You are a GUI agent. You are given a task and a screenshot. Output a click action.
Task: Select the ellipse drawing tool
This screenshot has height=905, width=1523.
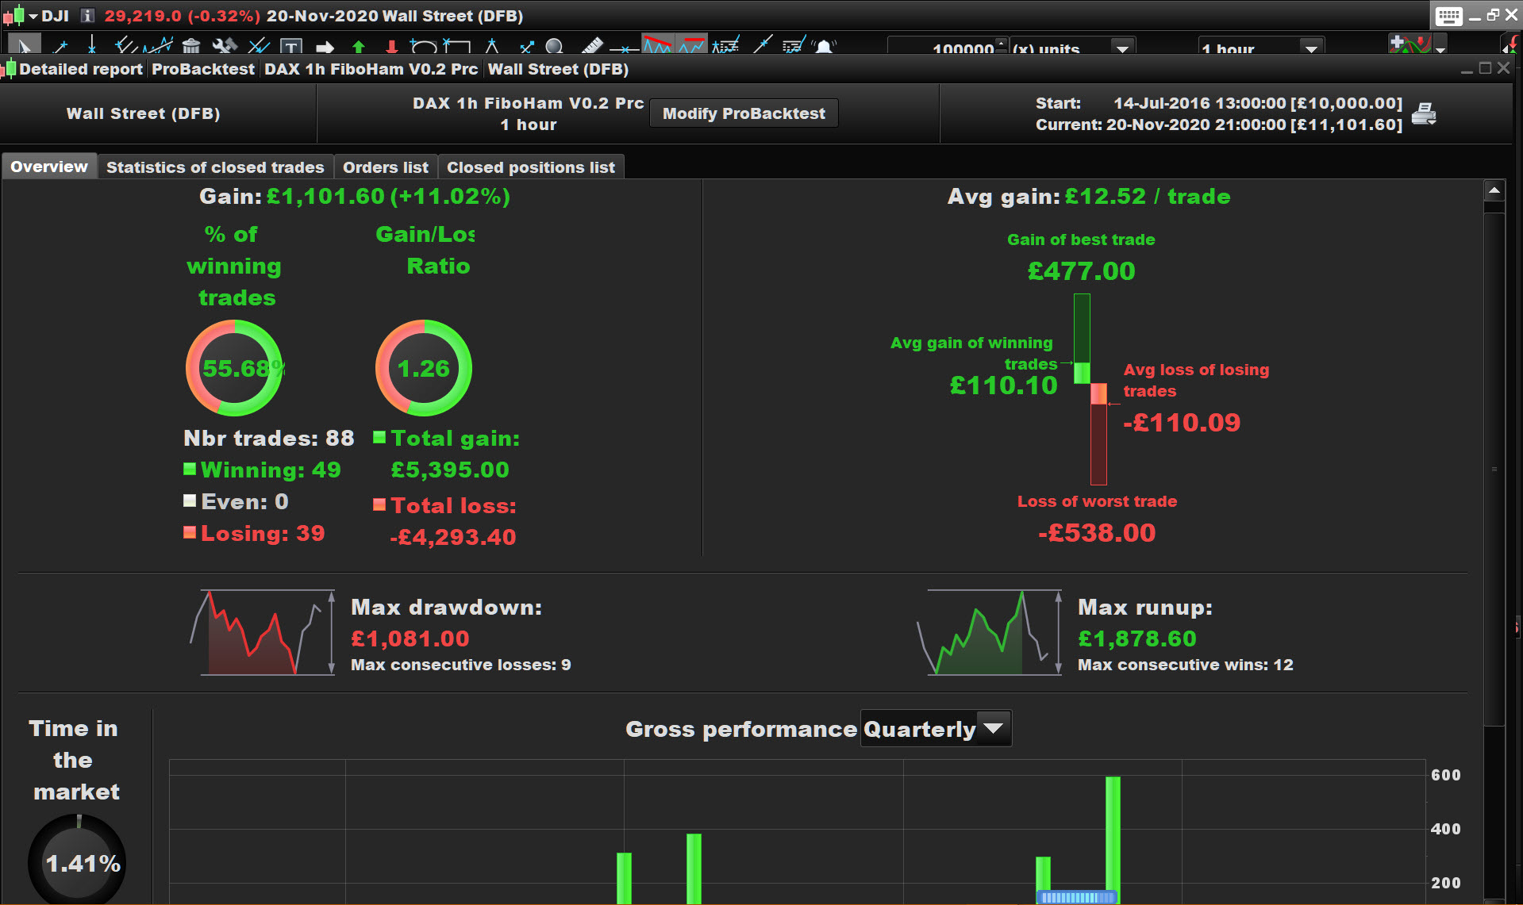coord(424,47)
